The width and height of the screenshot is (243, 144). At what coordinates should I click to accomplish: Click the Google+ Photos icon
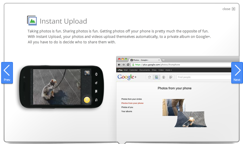click(x=156, y=77)
